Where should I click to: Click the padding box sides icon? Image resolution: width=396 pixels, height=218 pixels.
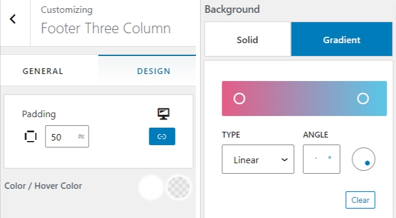[30, 136]
